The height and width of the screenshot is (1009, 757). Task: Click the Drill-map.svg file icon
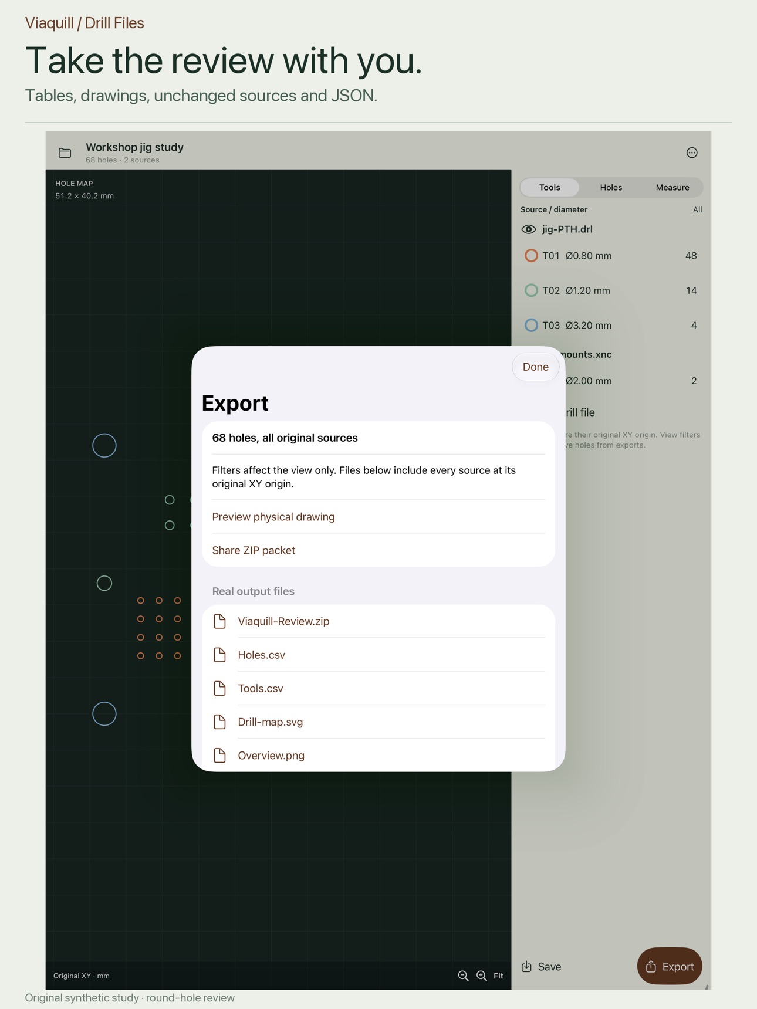click(x=219, y=722)
